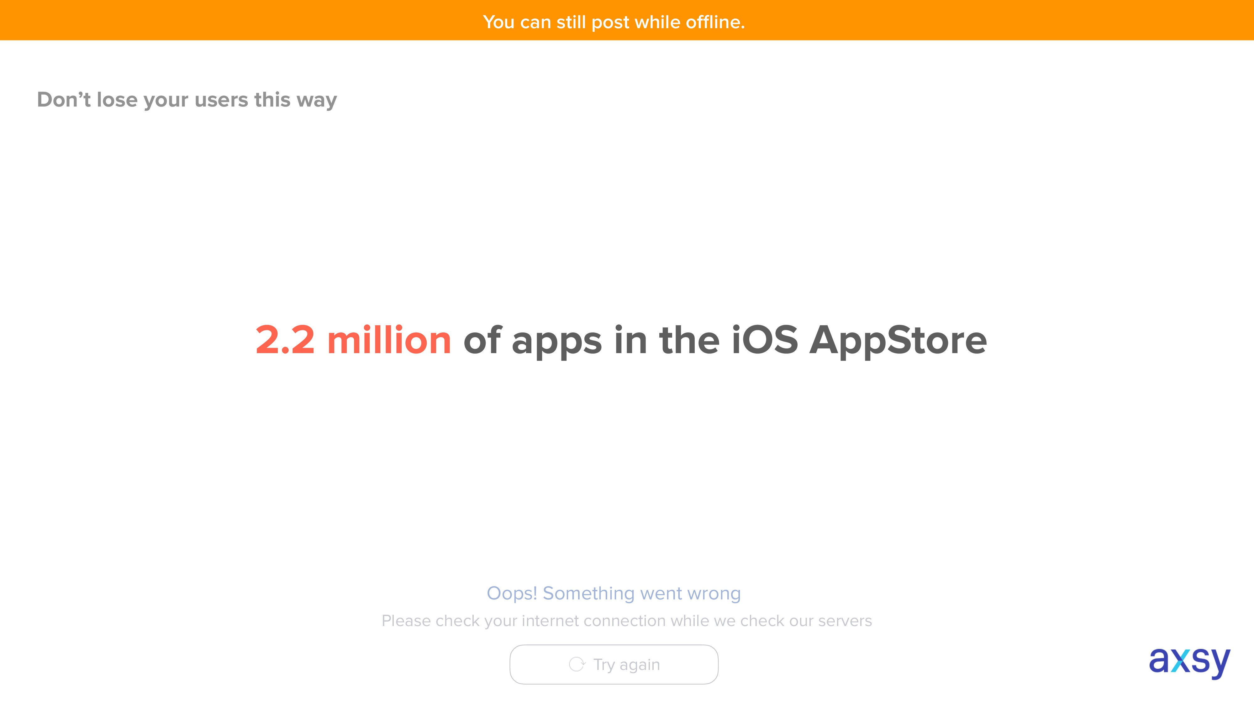The image size is (1254, 705).
Task: Click 'Oops! Something went wrong' message
Action: tap(614, 593)
